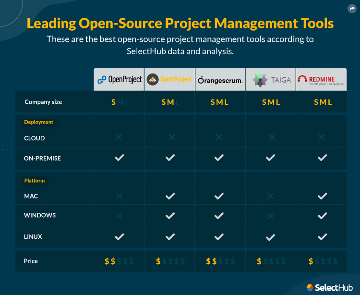
Task: Click GanttProject On-Premise checkmark
Action: 170,158
